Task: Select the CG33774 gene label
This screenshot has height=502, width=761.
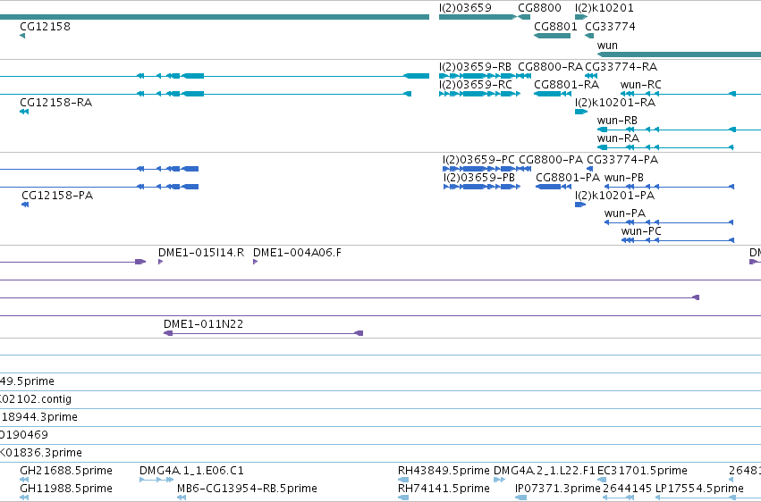Action: click(610, 26)
